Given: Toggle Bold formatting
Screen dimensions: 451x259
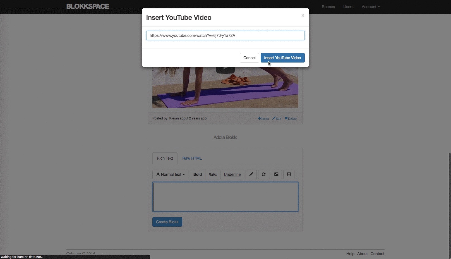Looking at the screenshot, I should click(198, 174).
